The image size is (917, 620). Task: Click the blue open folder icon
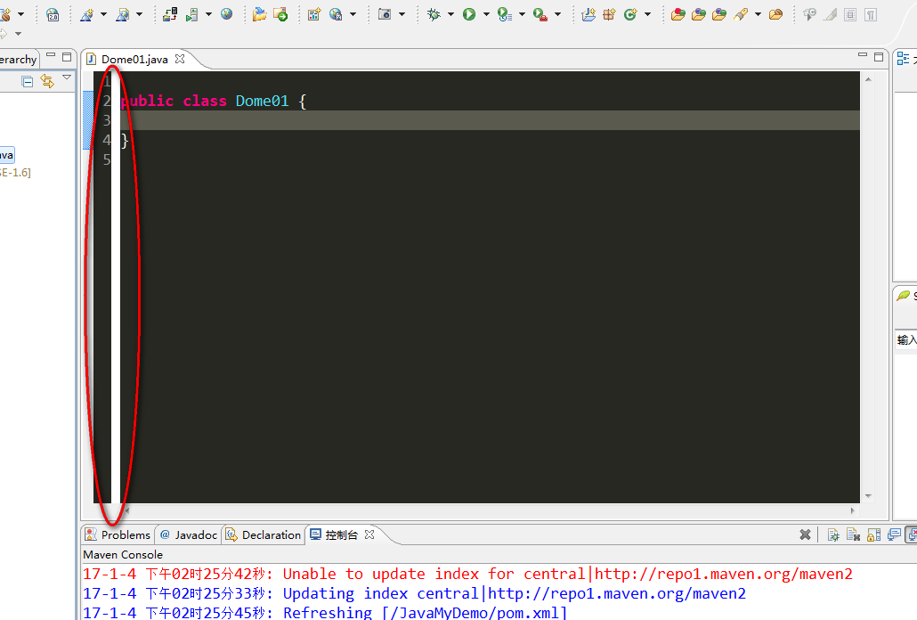[x=259, y=14]
